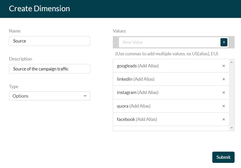Click the + icon to add a new value
The width and height of the screenshot is (241, 168).
tap(224, 42)
